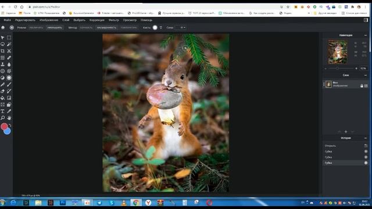Set sponge mode to Уменьшить
Screen dimensions: 372x209
[x=55, y=27]
